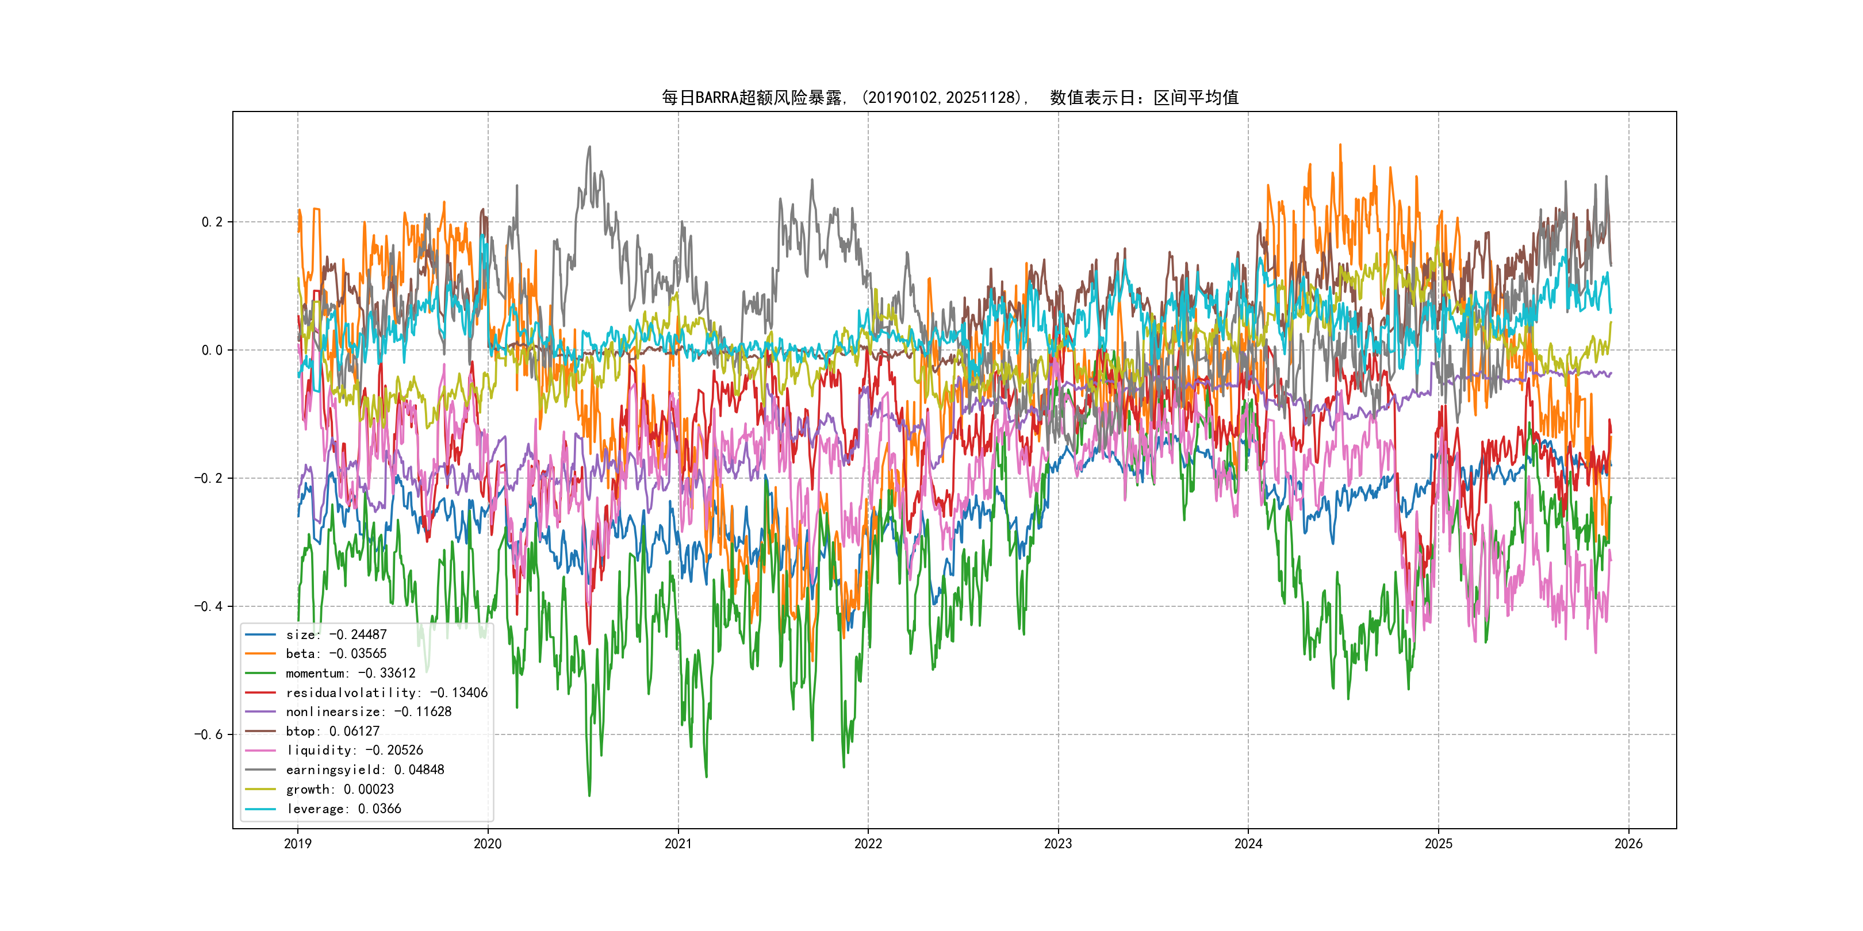The width and height of the screenshot is (1863, 931).
Task: Click the 2019 x-axis tick label
Action: (x=297, y=844)
